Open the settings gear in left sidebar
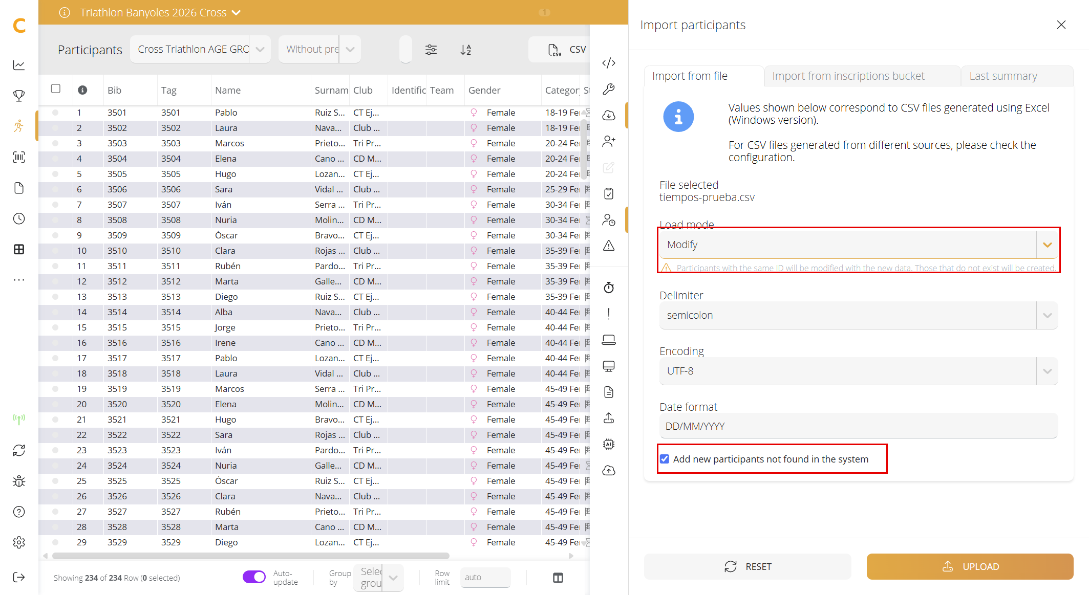This screenshot has height=595, width=1089. pyautogui.click(x=19, y=542)
